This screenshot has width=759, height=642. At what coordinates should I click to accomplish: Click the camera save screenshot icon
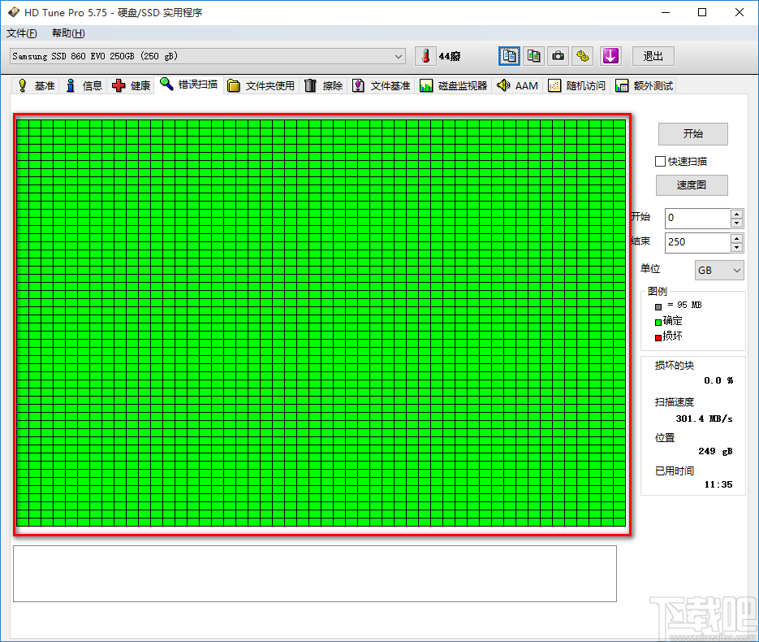point(558,56)
